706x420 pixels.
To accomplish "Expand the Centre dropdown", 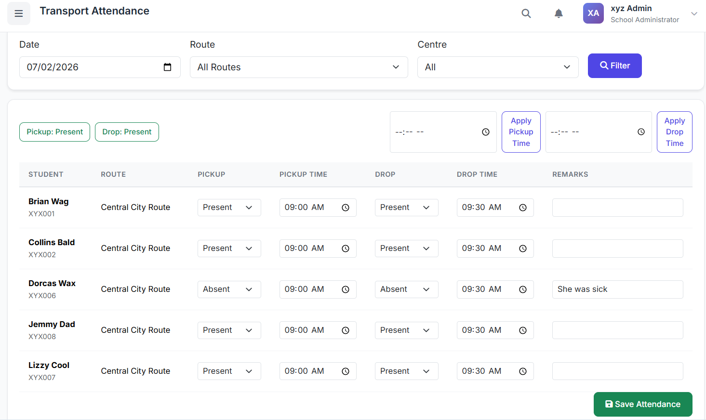I will point(497,67).
